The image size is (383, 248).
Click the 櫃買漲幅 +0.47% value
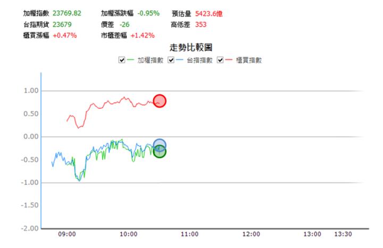pos(64,36)
